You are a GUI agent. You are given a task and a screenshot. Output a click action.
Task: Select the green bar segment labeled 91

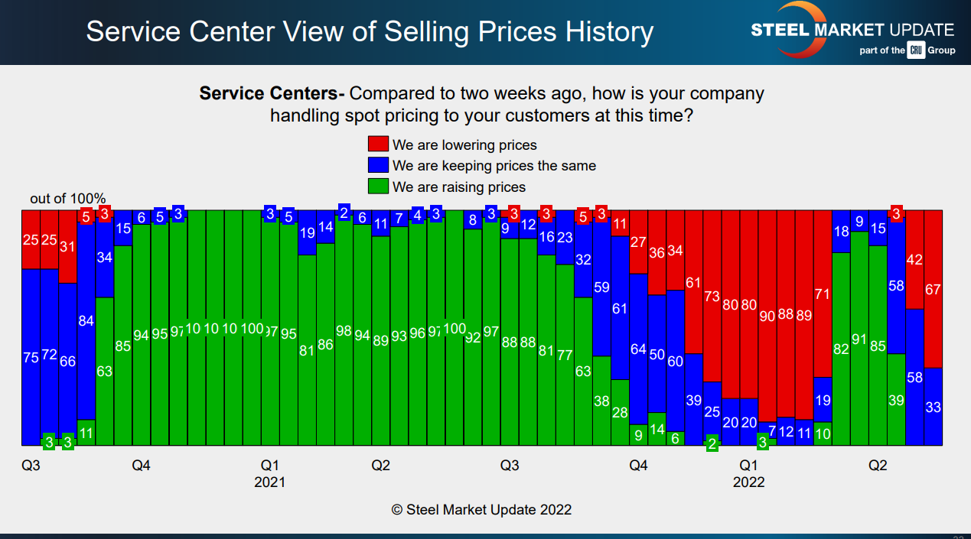tap(859, 339)
